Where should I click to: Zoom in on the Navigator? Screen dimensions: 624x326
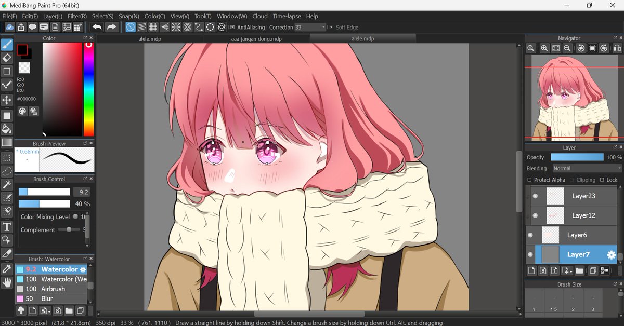tap(544, 48)
